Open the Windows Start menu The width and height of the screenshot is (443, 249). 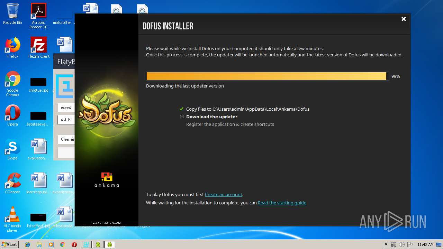(x=10, y=245)
